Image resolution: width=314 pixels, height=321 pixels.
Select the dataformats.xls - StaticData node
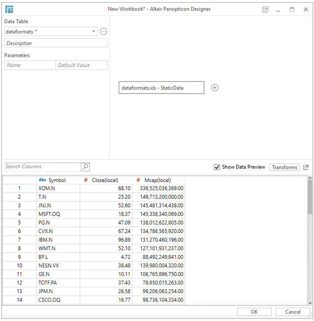[x=161, y=88]
